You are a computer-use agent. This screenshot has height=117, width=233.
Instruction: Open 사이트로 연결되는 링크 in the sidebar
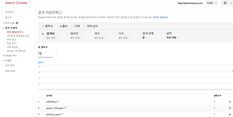pos(18,36)
